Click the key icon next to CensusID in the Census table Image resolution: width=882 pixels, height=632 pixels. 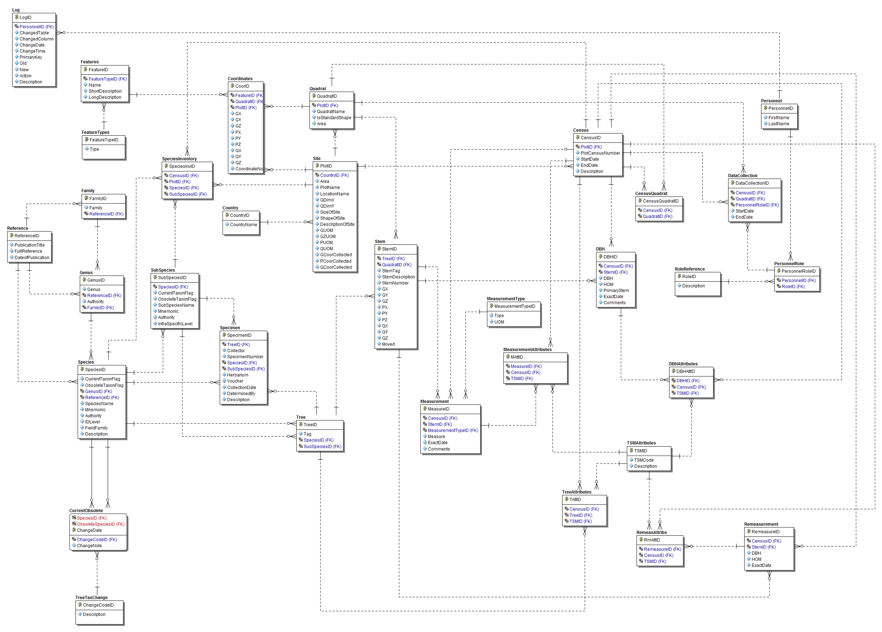578,137
